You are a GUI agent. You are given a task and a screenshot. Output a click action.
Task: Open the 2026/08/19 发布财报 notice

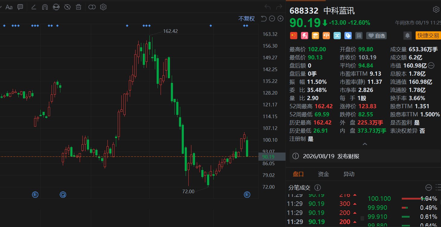pyautogui.click(x=331, y=156)
